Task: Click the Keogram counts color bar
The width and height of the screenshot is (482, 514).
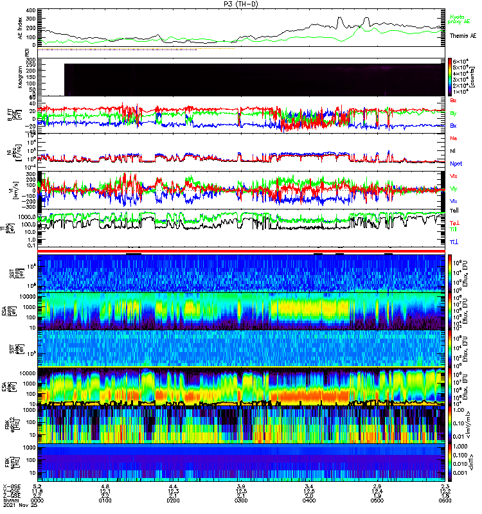Action: [x=450, y=77]
